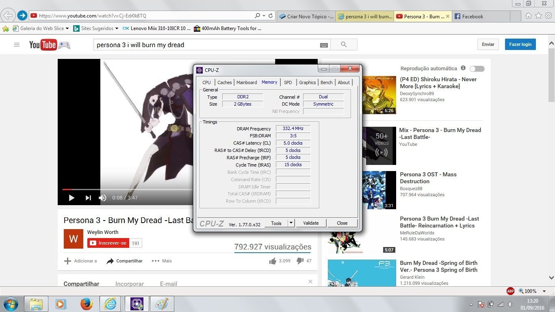Click the Adblock Plus ABP icon in status bar

point(510,291)
